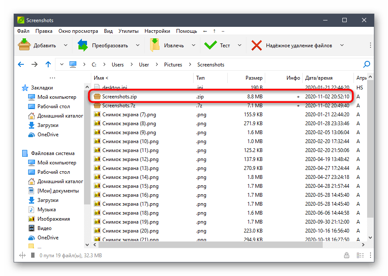Screen dimensions: 388x276
Task: Click the Музыка note icon under Файловая система
Action: 31,210
